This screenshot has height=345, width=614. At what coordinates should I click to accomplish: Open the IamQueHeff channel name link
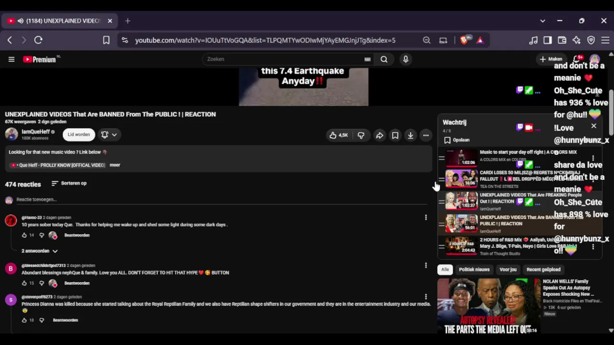[x=35, y=132]
